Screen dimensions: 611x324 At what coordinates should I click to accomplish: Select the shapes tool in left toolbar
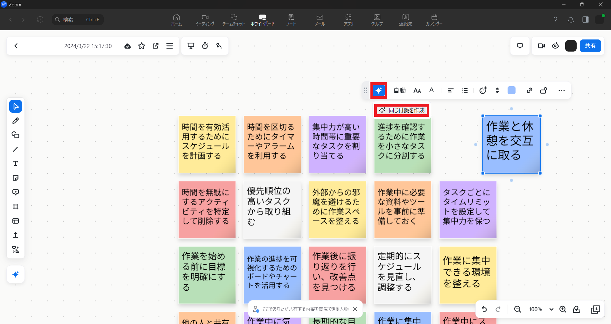tap(15, 135)
